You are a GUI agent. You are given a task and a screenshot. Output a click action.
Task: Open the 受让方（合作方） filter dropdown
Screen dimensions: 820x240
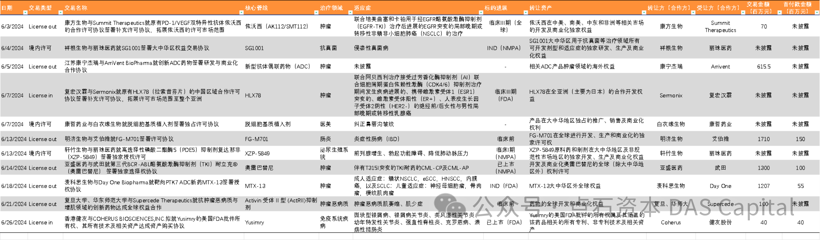click(x=743, y=13)
